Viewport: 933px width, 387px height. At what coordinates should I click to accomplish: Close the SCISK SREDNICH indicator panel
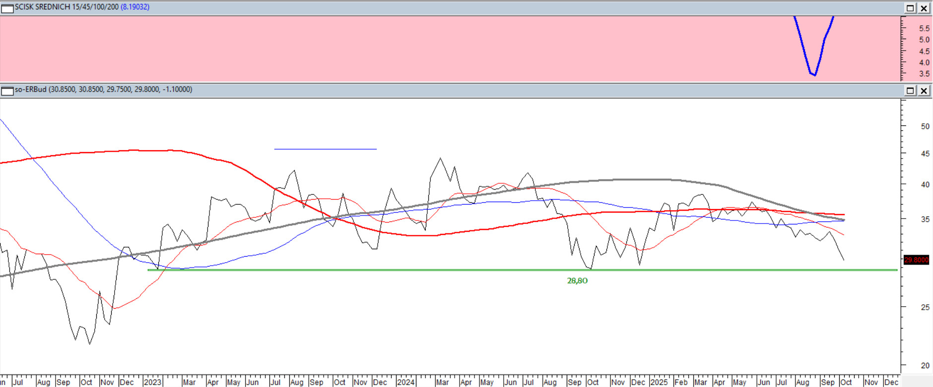click(924, 8)
